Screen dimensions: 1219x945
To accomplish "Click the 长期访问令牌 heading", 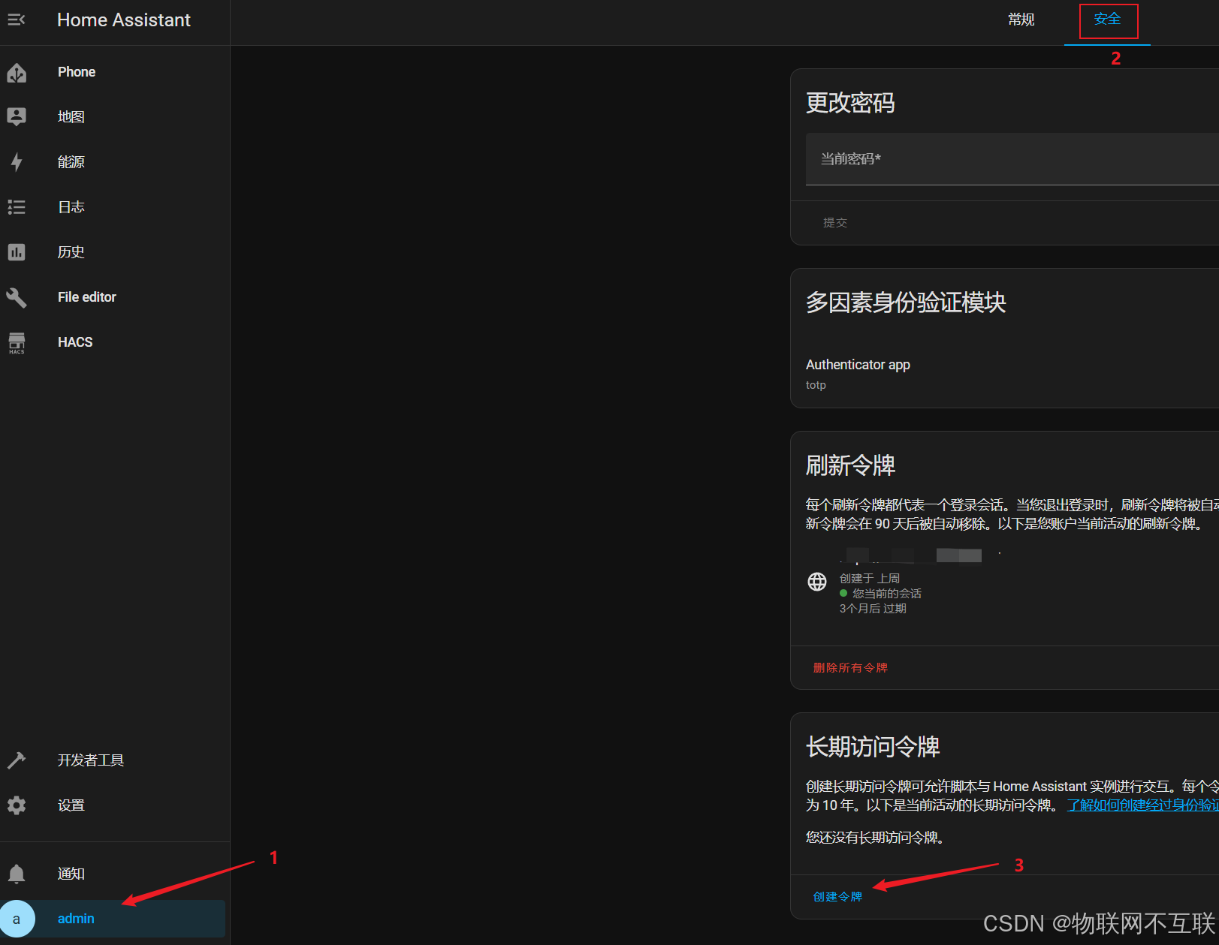I will [873, 747].
